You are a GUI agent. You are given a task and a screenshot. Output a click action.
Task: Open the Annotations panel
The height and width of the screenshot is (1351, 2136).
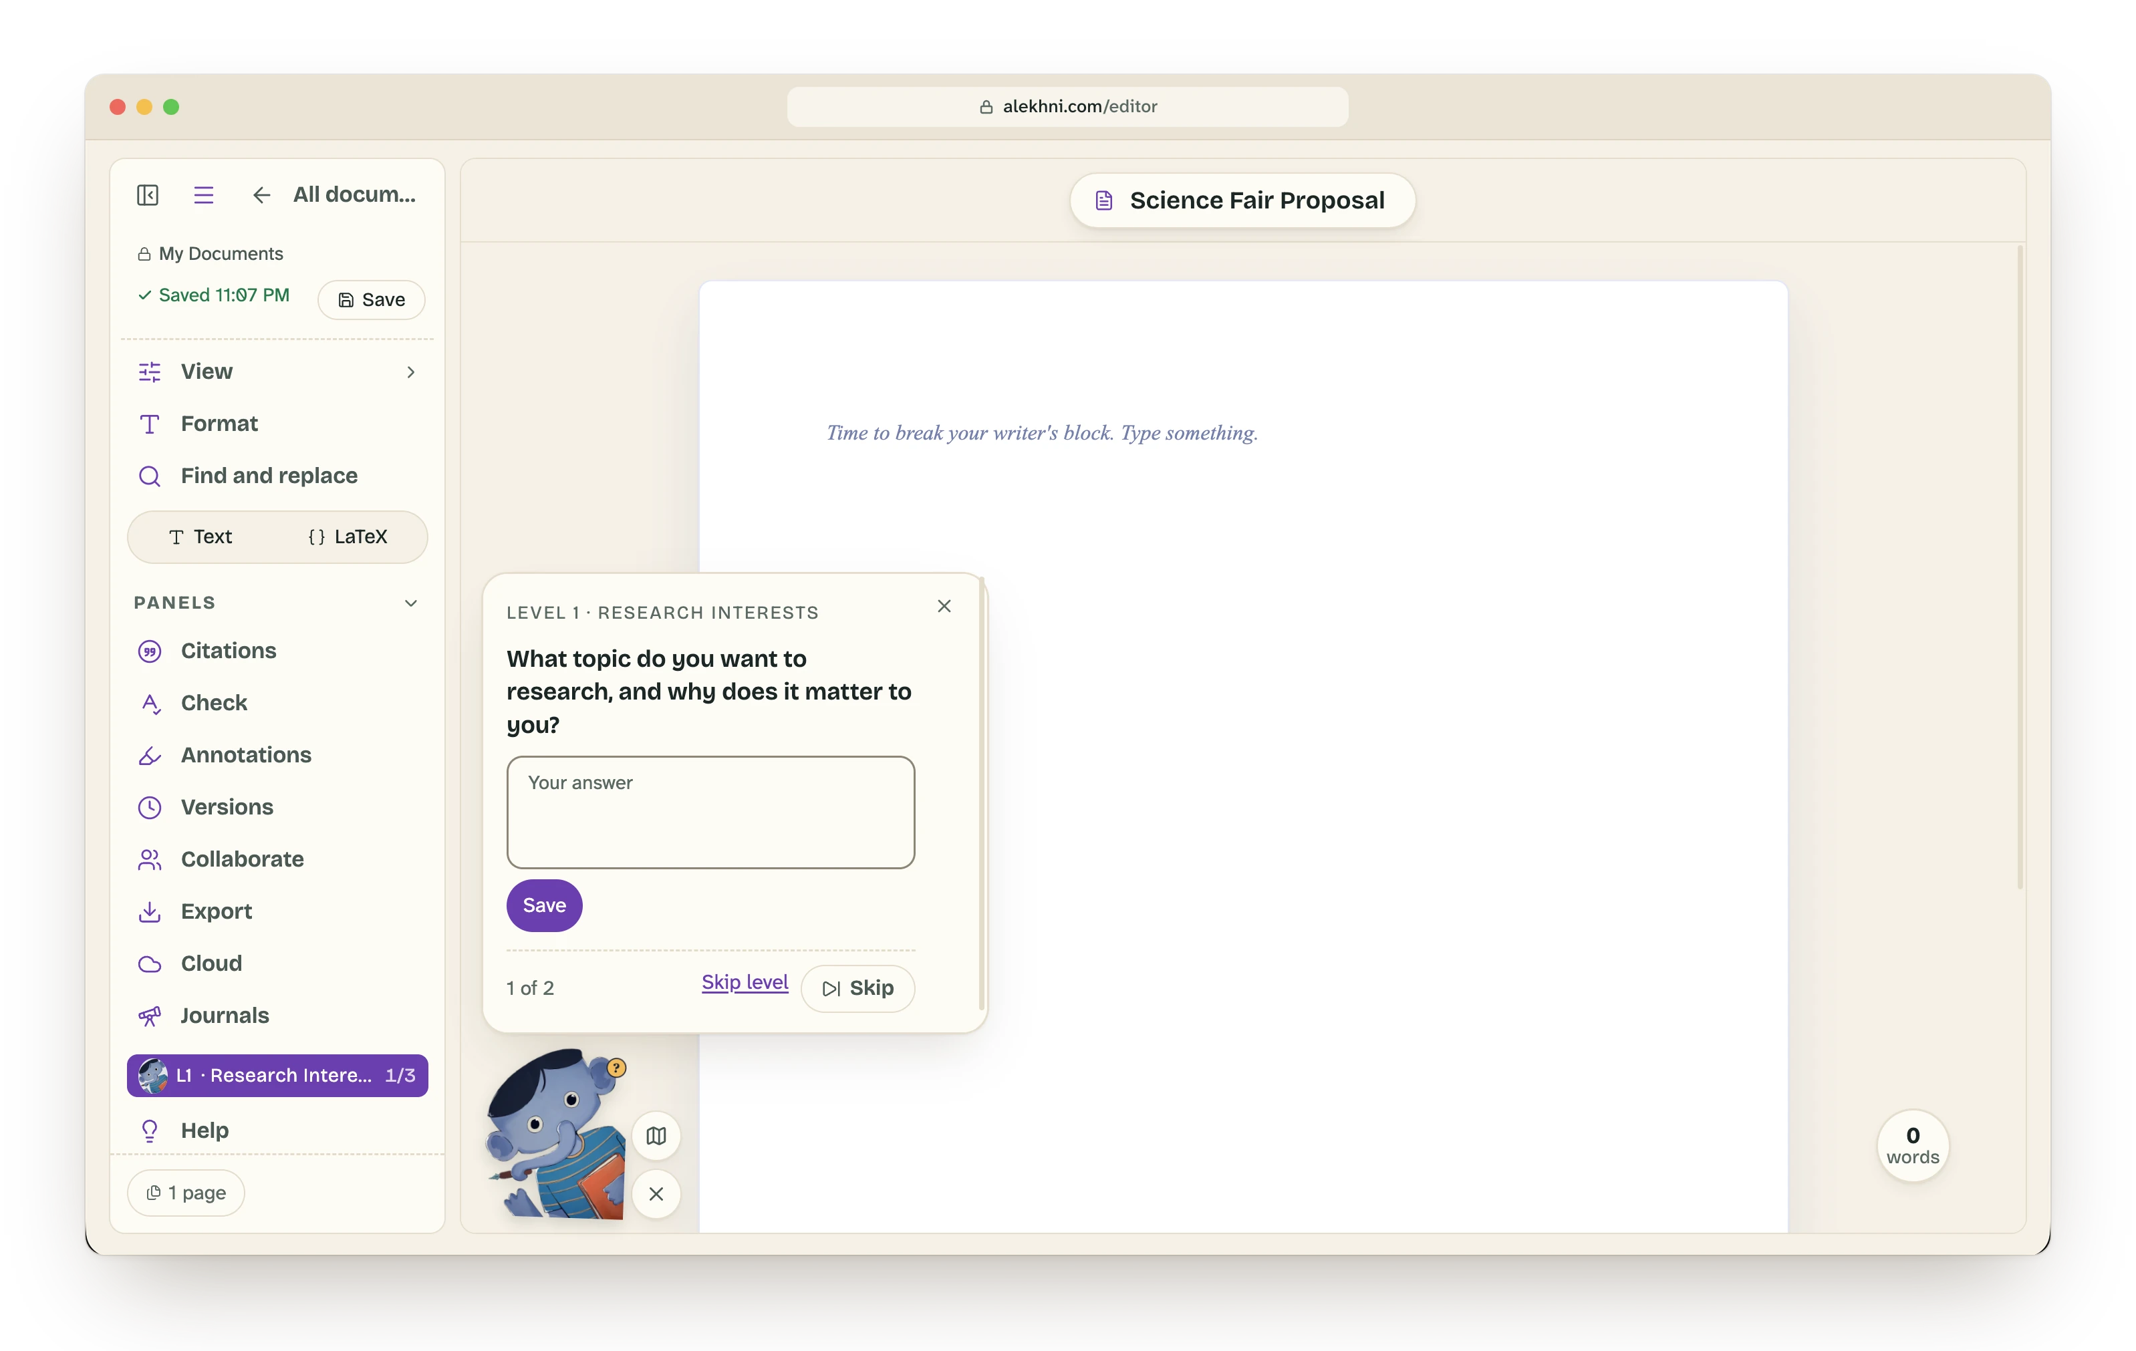(x=277, y=756)
